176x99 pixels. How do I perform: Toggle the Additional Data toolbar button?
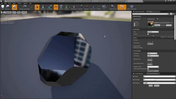click(122, 7)
